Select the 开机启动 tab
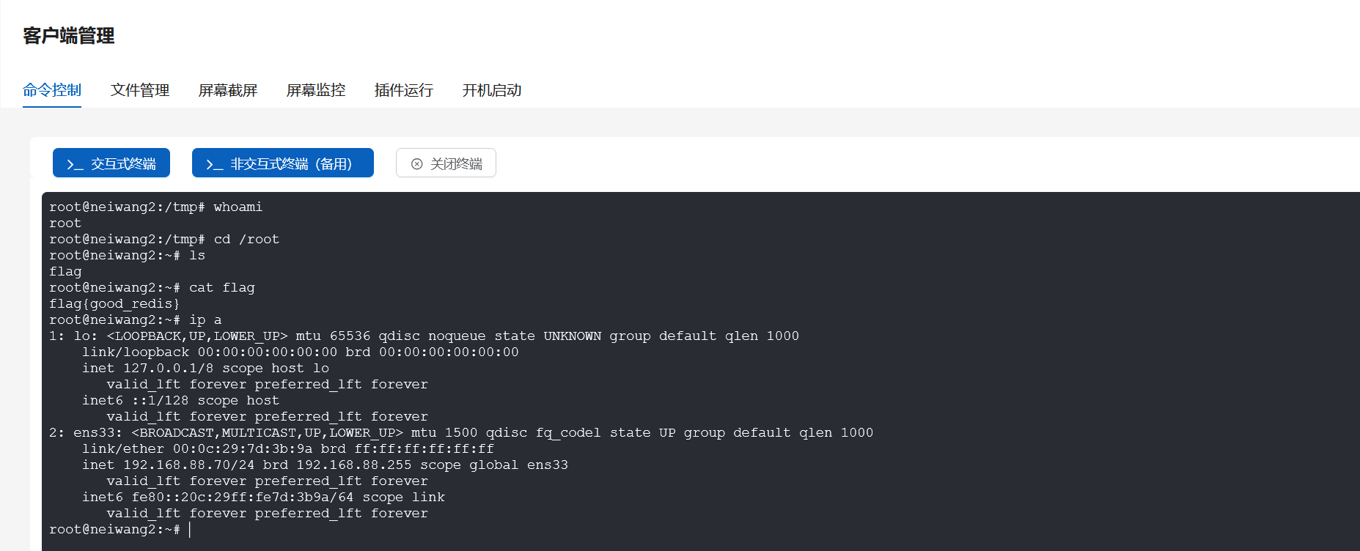Screen dimensions: 1360x551 (x=491, y=90)
